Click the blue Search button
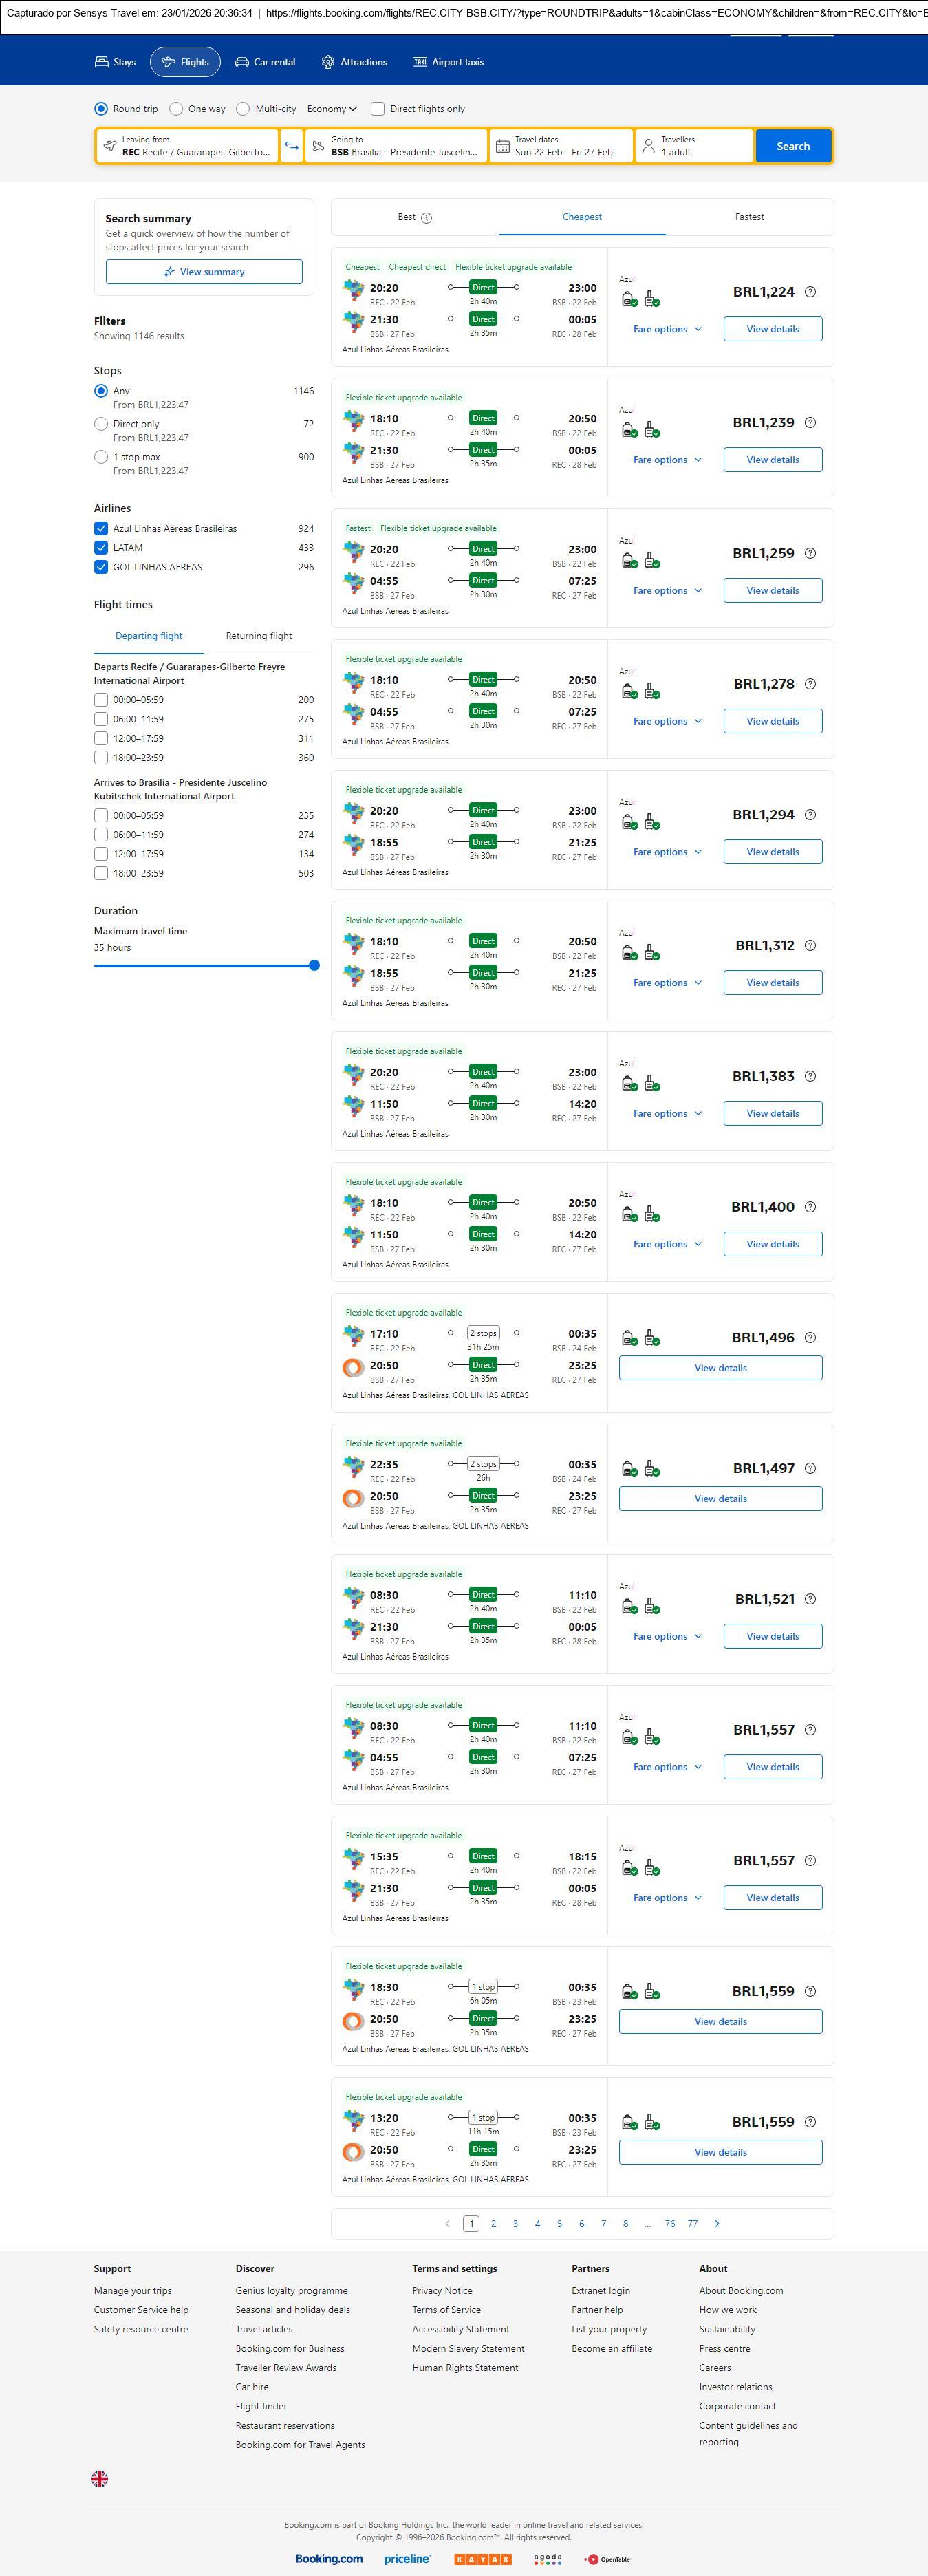 point(793,146)
